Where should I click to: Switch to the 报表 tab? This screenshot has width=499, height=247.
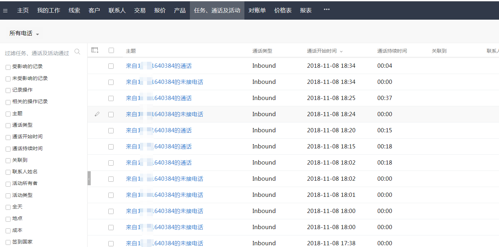tap(306, 11)
